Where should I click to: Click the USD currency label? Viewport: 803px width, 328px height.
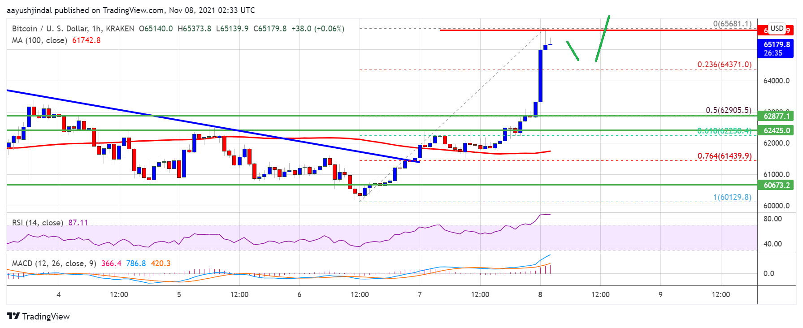coord(777,28)
